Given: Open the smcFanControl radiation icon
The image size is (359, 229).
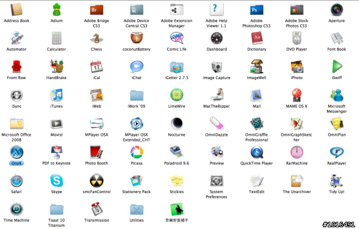Looking at the screenshot, I should 96,181.
